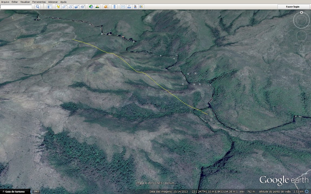Toggle the sidebar panel visibility
The image size is (311, 194).
[50, 7]
